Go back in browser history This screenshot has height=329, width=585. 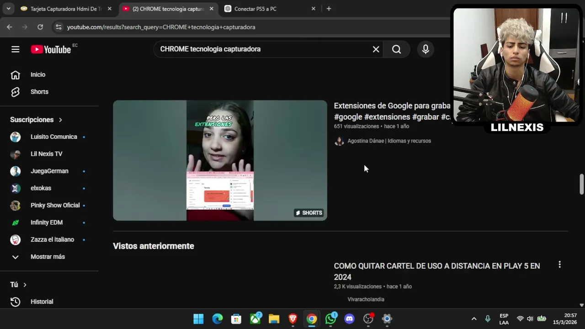pos(10,27)
